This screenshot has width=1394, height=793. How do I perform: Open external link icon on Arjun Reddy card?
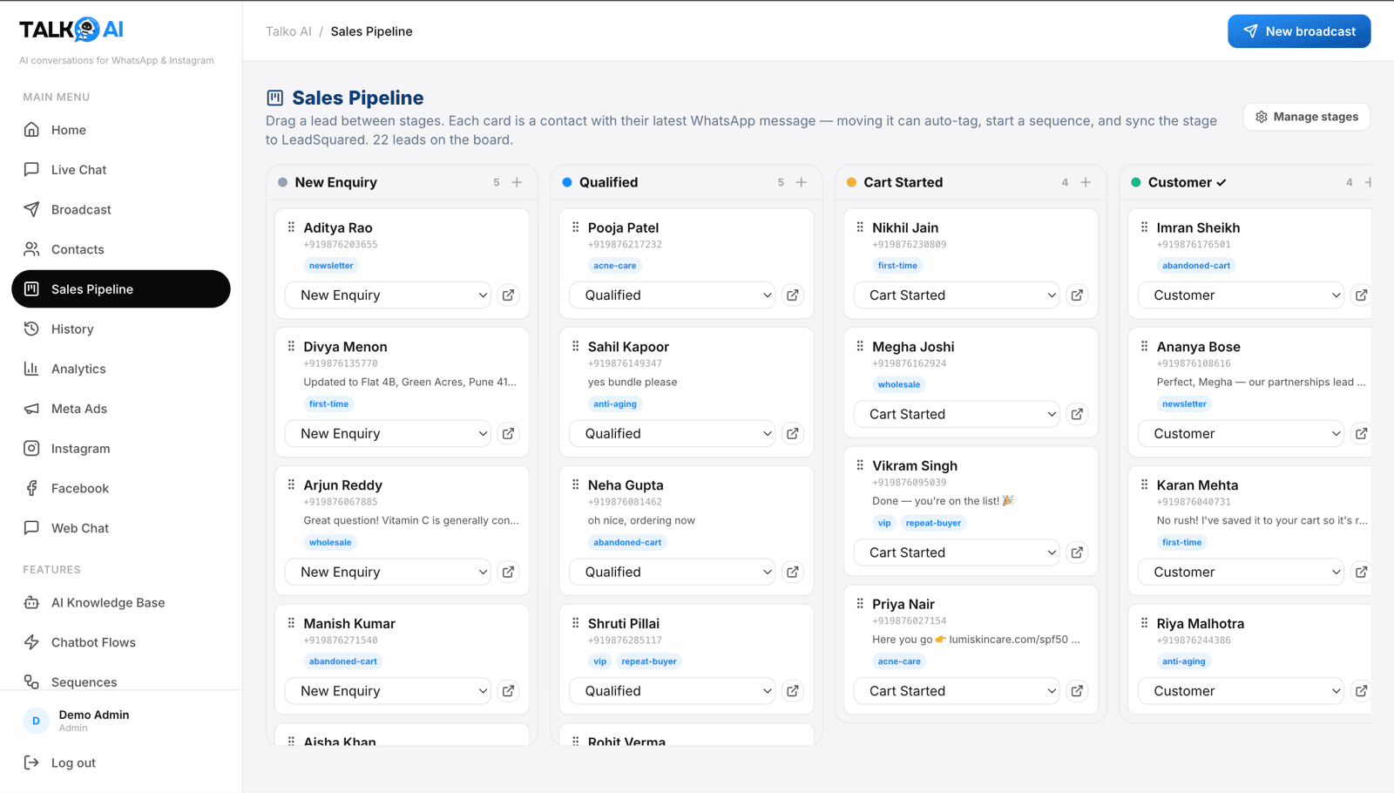pyautogui.click(x=508, y=572)
